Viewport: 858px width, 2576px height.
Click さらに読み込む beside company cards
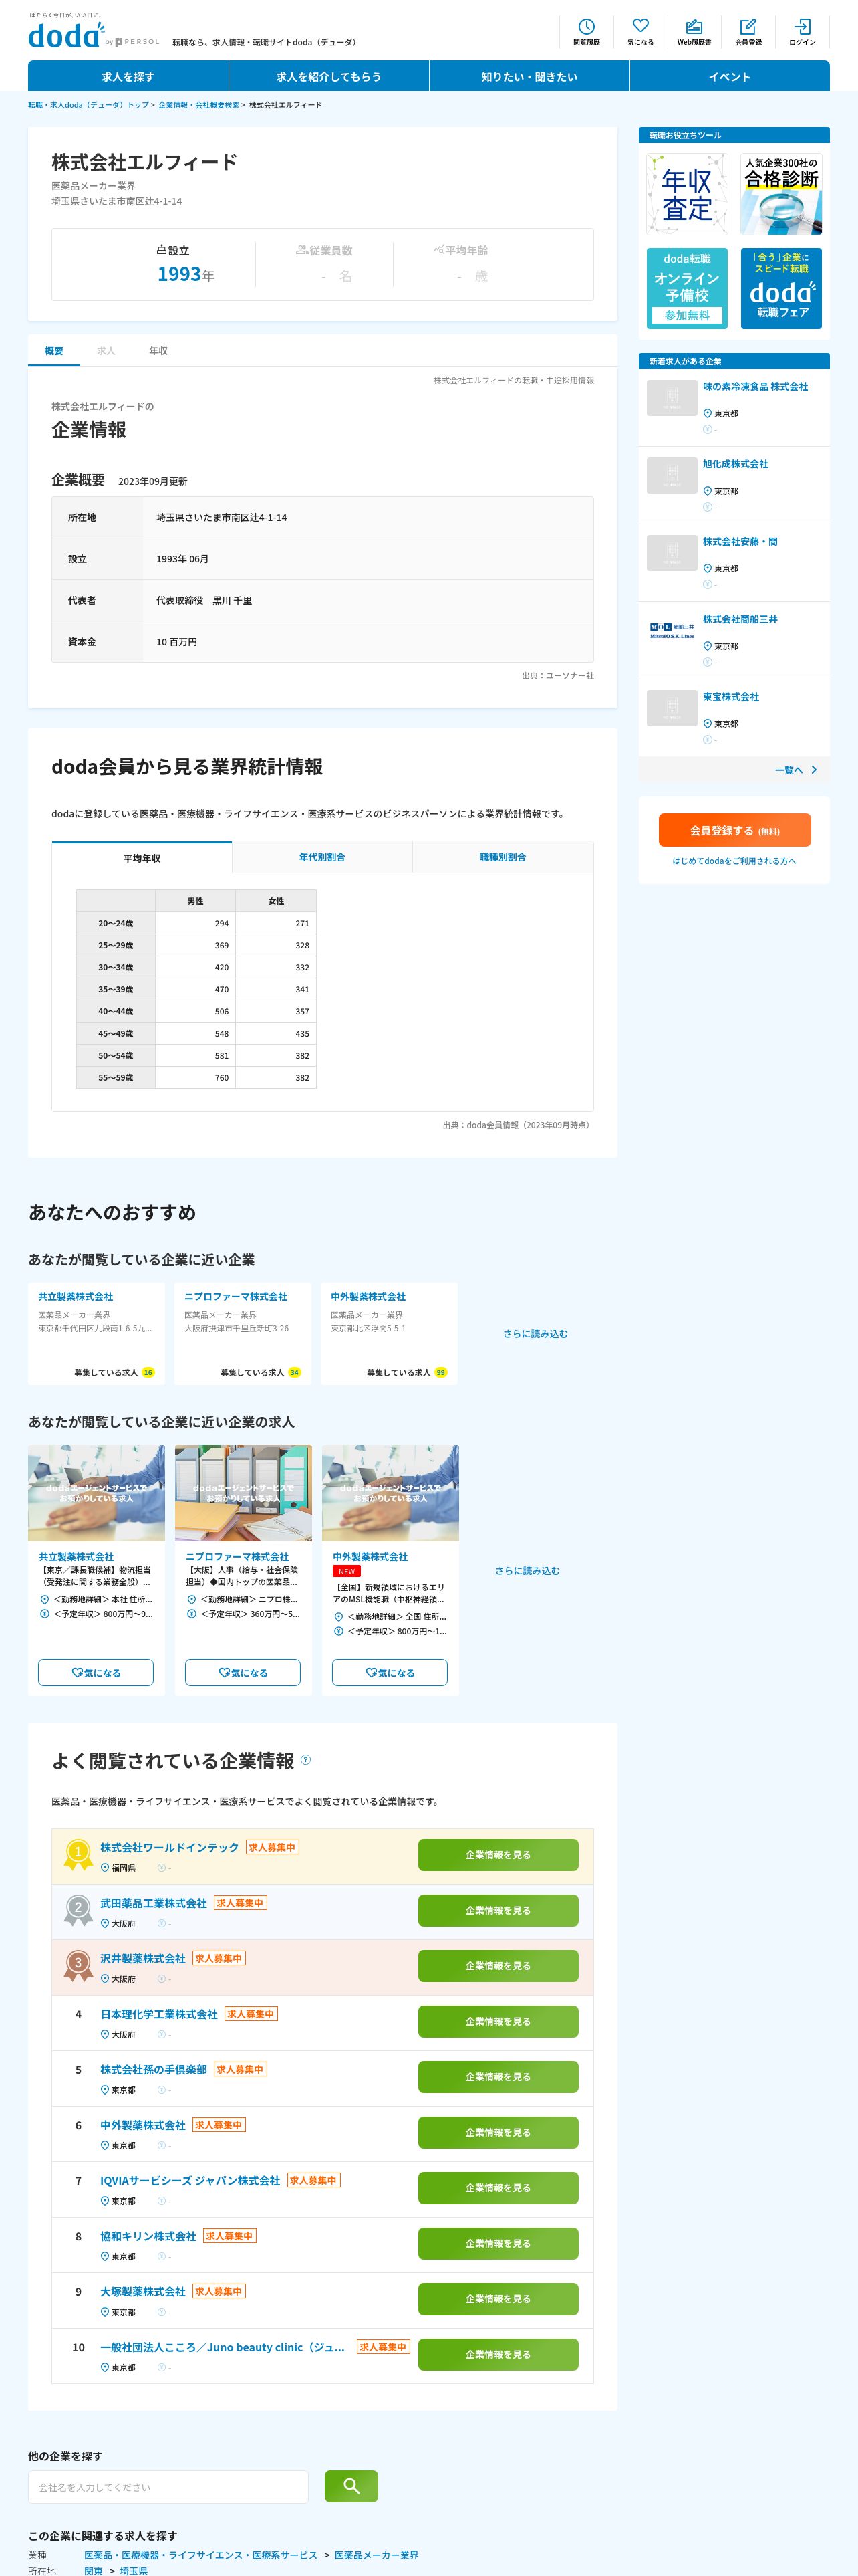pos(535,1334)
